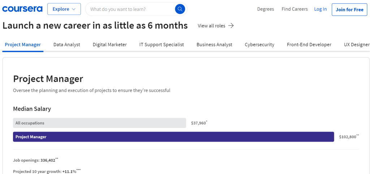Click the Projected 10 year growth text
Viewport: 370px width, 174px height.
47,171
